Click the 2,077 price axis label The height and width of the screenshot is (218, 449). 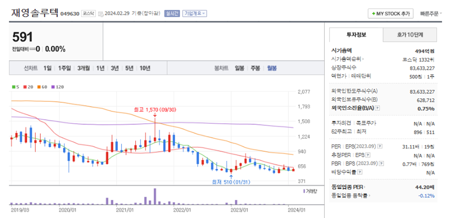tap(304, 92)
